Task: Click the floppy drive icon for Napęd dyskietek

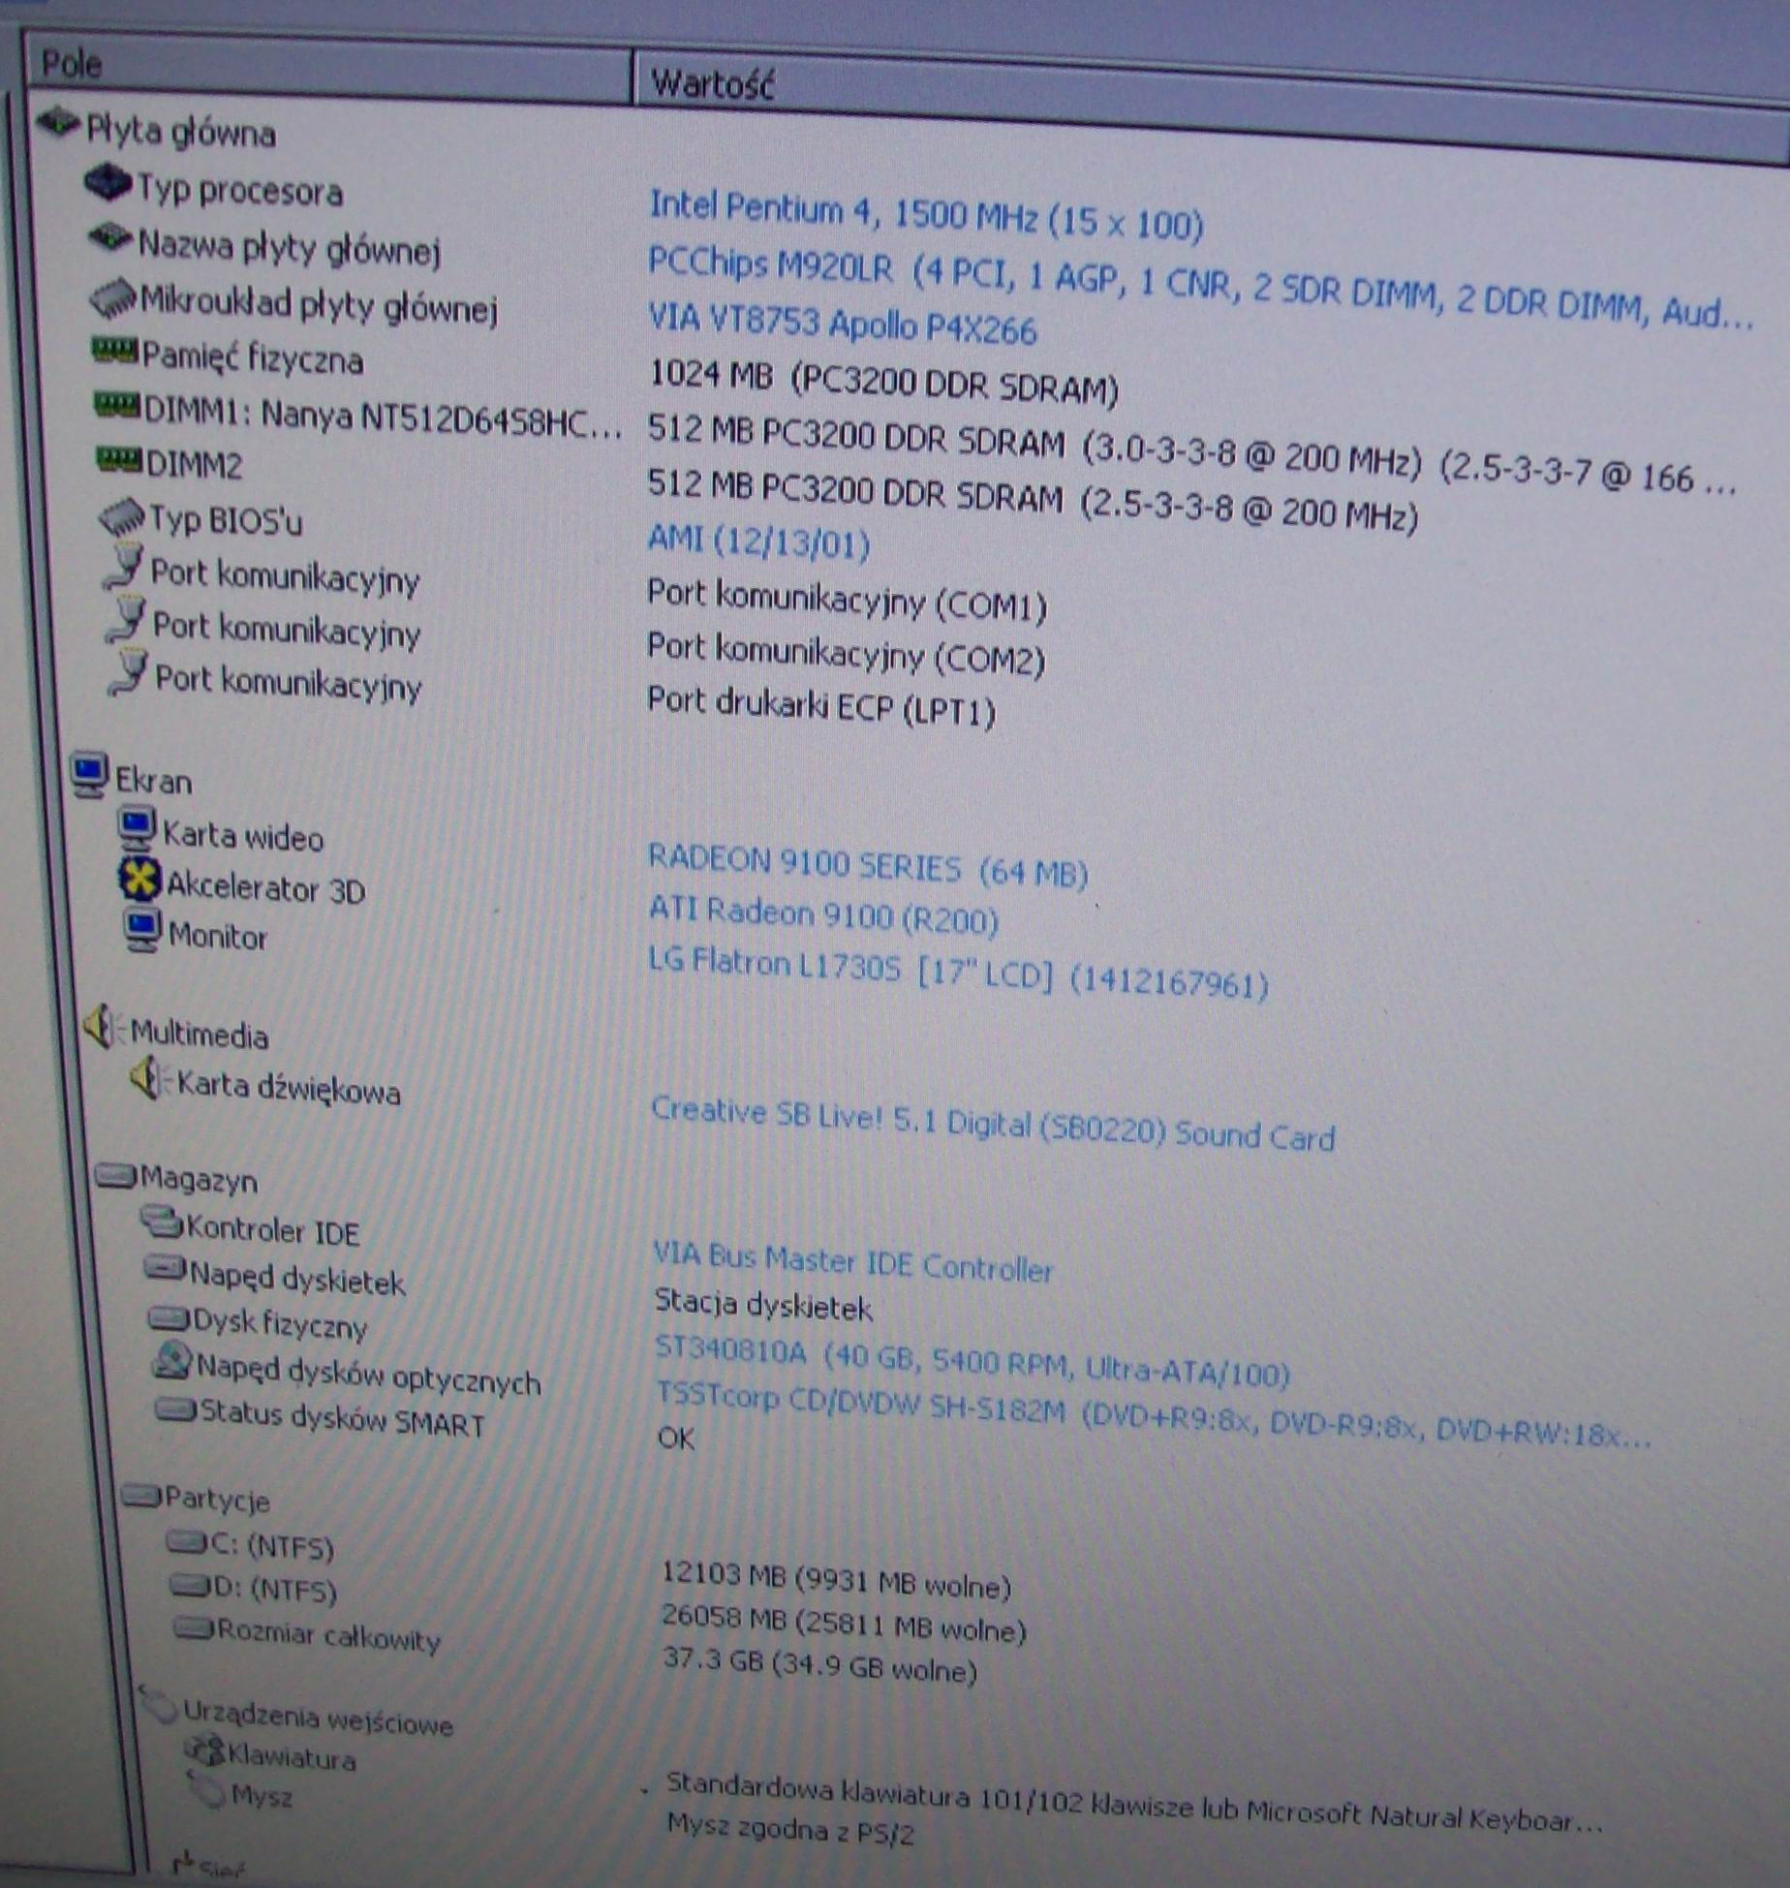Action: tap(165, 1268)
